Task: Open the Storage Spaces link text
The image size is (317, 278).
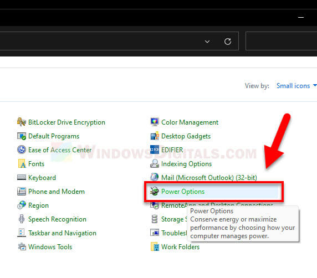Action: point(174,219)
